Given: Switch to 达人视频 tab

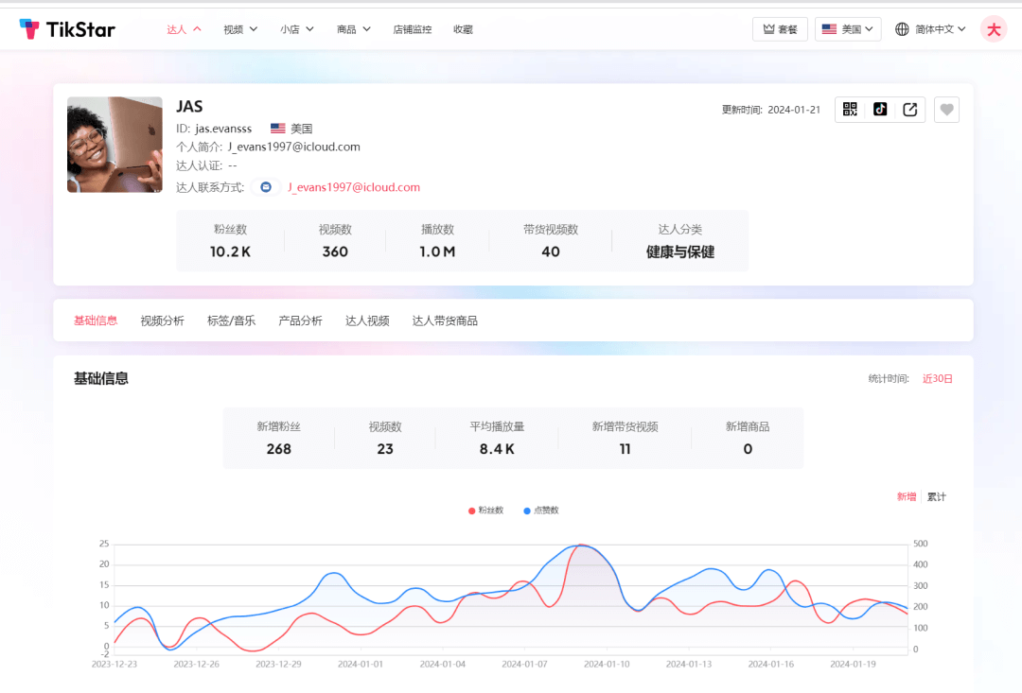Looking at the screenshot, I should [x=367, y=321].
